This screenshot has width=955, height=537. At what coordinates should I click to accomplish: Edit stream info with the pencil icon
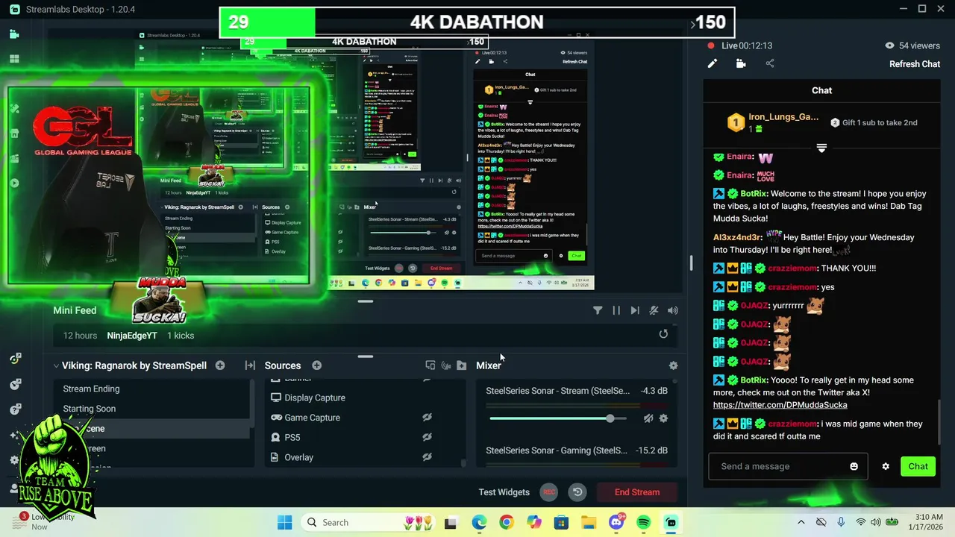(713, 64)
